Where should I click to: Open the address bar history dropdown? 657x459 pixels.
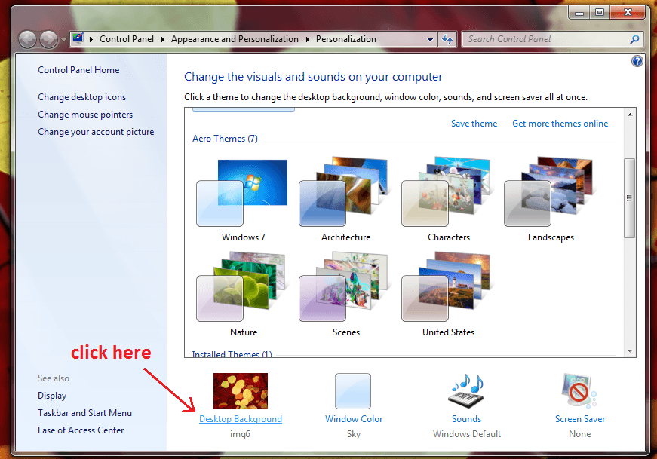[430, 39]
